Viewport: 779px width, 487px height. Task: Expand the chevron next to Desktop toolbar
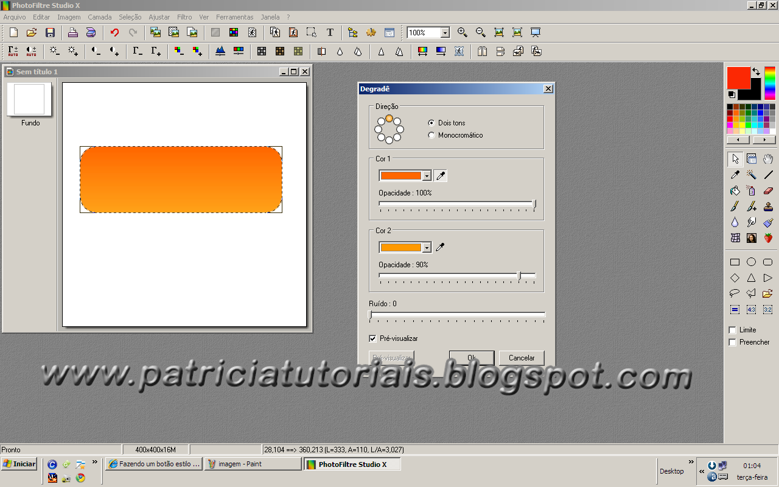click(x=691, y=462)
